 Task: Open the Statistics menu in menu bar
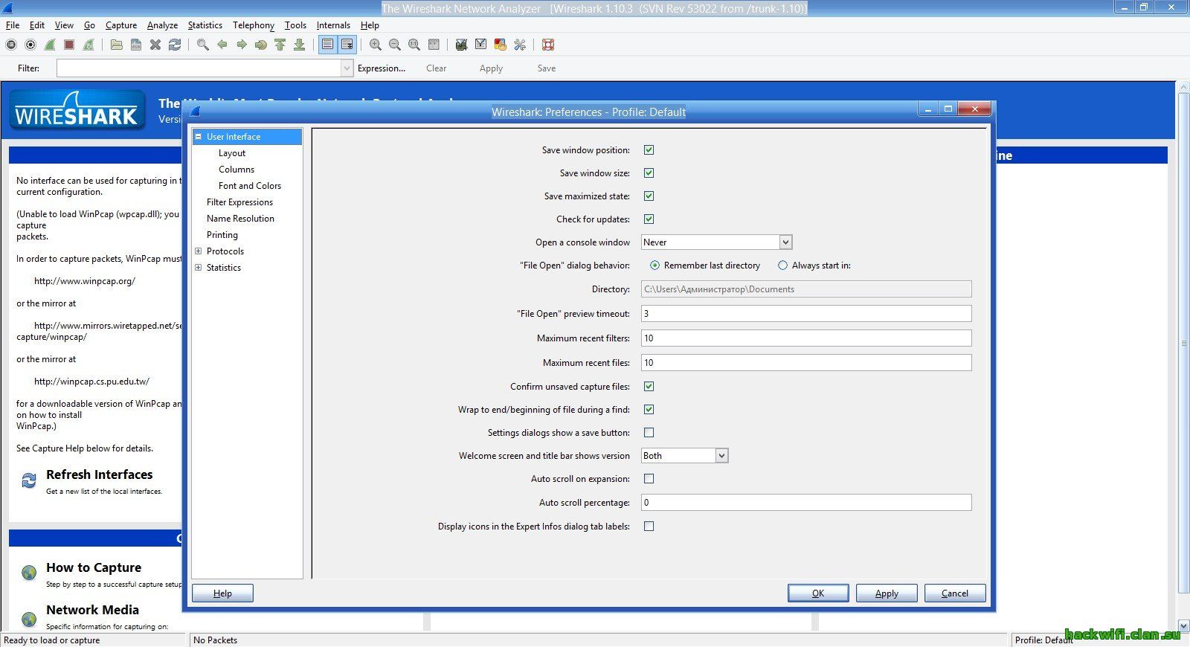click(x=205, y=25)
